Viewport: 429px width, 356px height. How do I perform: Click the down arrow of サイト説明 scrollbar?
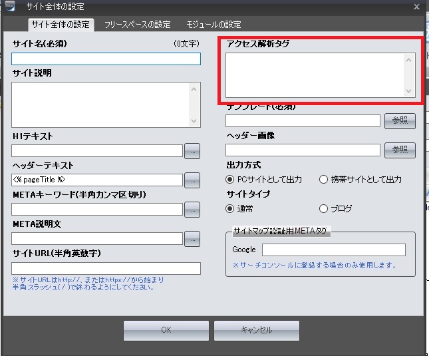pos(194,121)
